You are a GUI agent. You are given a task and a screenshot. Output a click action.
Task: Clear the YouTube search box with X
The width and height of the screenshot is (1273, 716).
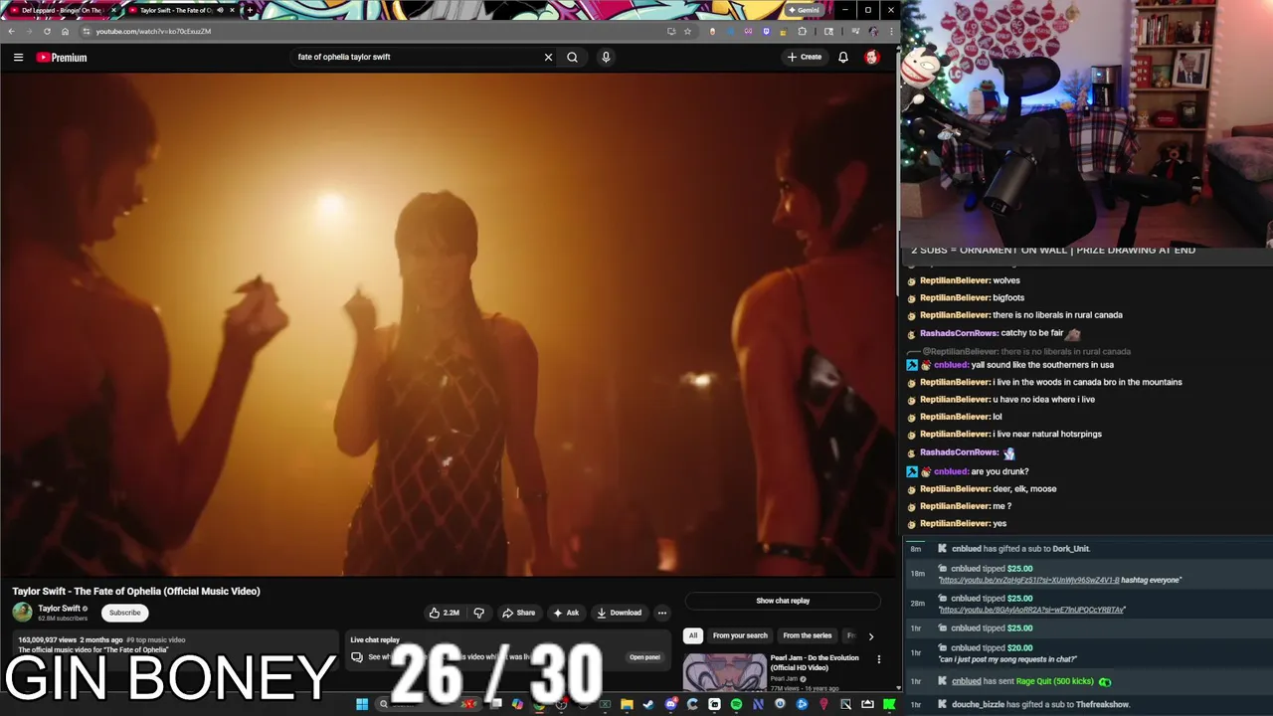point(548,57)
